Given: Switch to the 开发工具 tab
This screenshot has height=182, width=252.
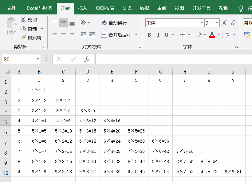Looking at the screenshot, I should (201, 8).
